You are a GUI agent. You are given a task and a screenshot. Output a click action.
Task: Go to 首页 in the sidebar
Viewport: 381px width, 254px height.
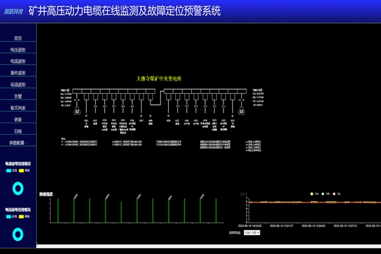tap(18, 38)
